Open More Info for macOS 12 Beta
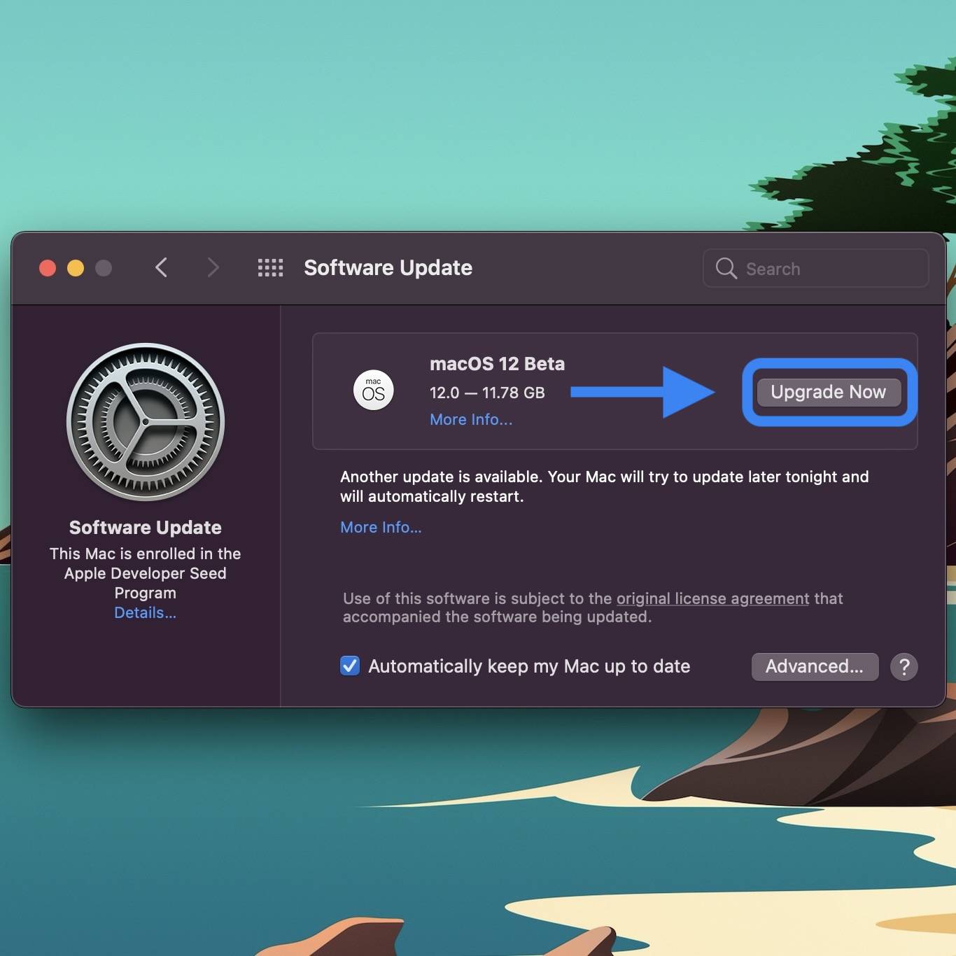 point(470,419)
